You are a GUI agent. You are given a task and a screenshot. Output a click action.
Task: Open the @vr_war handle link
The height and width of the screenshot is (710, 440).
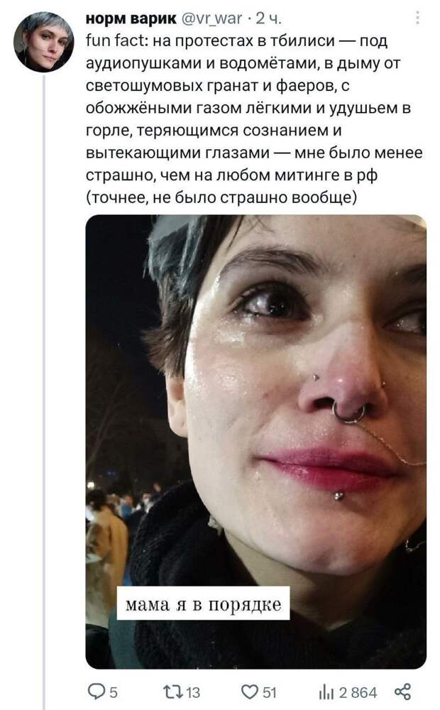pyautogui.click(x=212, y=18)
